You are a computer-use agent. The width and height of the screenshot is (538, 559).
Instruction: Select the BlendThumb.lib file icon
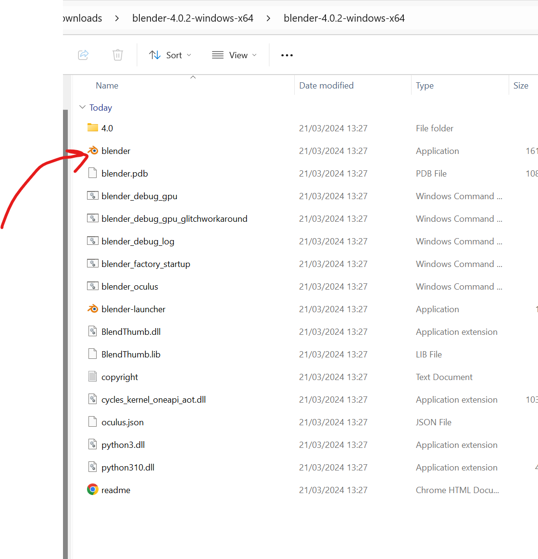click(93, 354)
